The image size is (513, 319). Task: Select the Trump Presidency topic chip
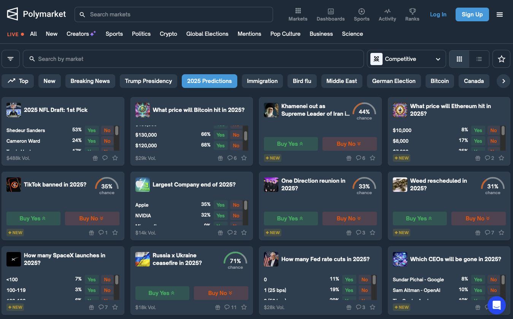click(x=148, y=81)
